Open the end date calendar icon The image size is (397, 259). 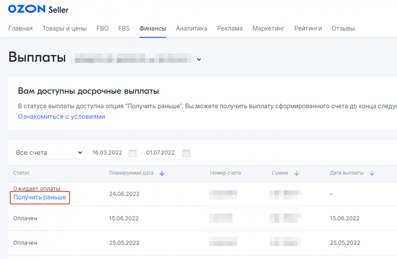[x=186, y=153]
